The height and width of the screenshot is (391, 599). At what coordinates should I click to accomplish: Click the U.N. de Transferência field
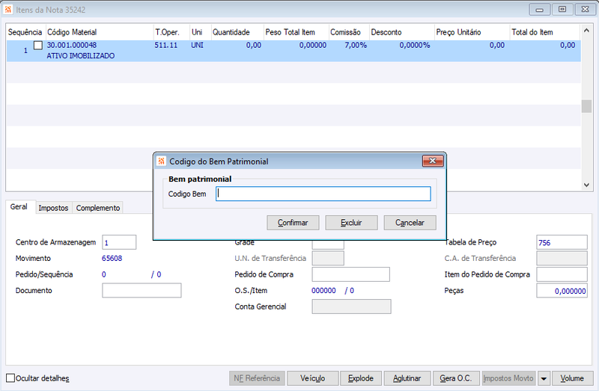point(328,259)
